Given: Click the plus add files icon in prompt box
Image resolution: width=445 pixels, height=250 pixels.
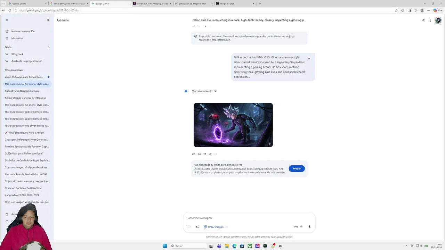Looking at the screenshot, I should [189, 227].
